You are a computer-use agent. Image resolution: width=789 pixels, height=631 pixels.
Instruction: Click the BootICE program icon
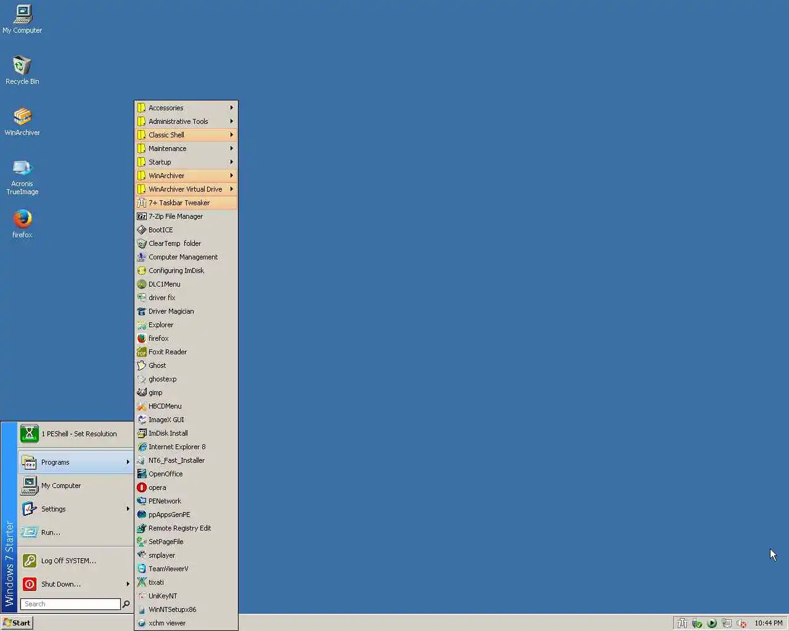(142, 230)
